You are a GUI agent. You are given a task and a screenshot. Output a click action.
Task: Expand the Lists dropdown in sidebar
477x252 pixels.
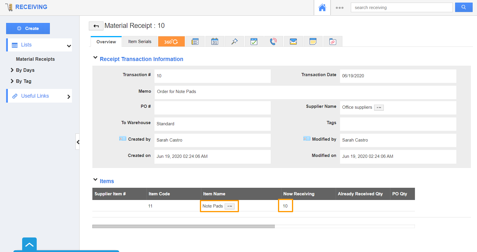[69, 46]
